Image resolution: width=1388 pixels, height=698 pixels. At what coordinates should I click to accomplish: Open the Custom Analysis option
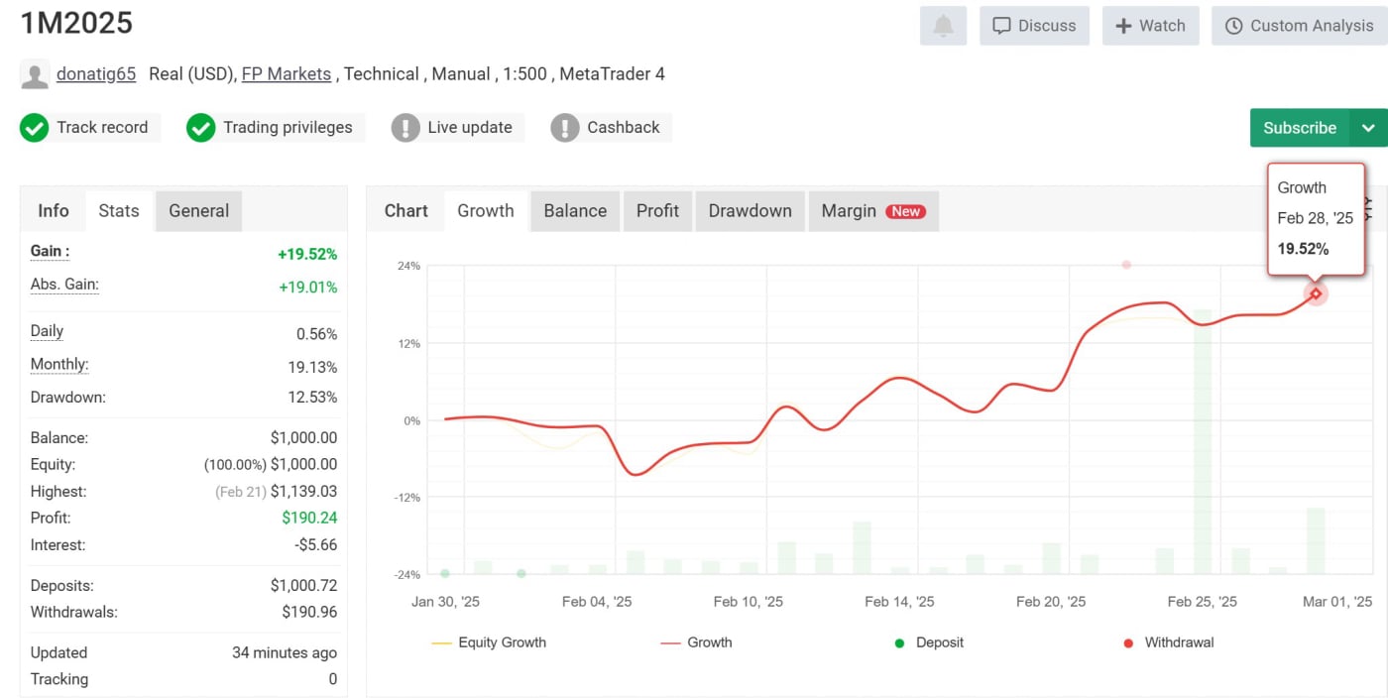pyautogui.click(x=1299, y=26)
